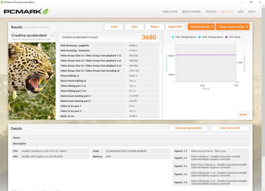Select Web Browsing - Amazonia row

(x=109, y=51)
